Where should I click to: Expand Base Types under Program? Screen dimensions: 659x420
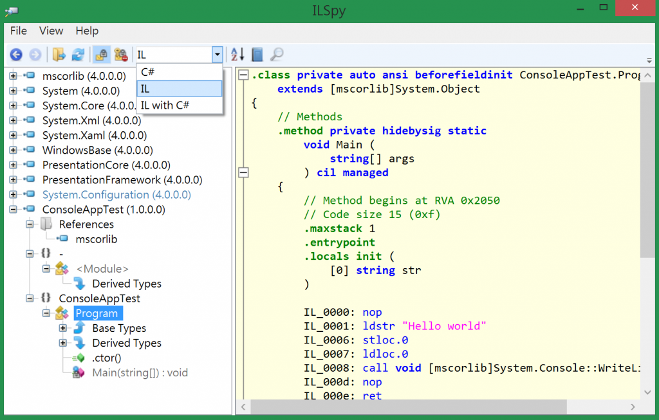pyautogui.click(x=63, y=328)
